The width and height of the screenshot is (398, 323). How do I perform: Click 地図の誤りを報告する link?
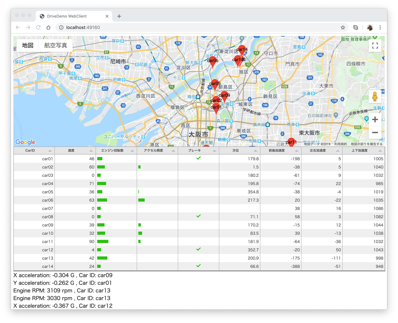click(x=366, y=144)
